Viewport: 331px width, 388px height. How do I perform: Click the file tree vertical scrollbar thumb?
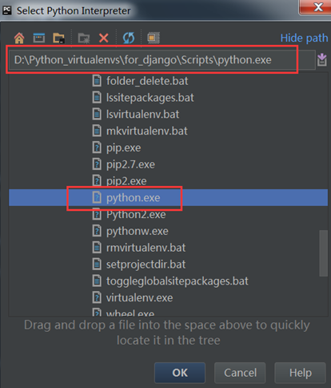(324, 253)
